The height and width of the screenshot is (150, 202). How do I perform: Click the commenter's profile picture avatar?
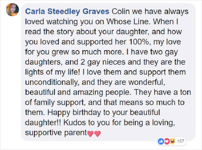click(x=12, y=10)
